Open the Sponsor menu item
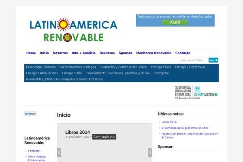The width and height of the screenshot is (243, 162). pyautogui.click(x=126, y=53)
